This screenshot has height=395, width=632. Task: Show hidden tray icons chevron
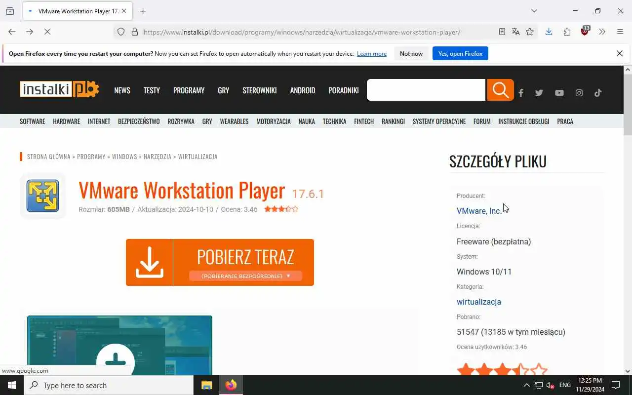526,385
